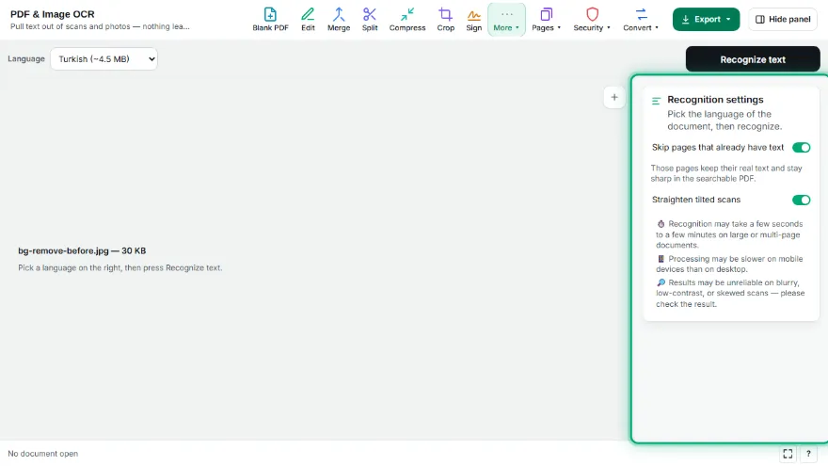Open the Merge tool
The image size is (828, 466).
(339, 20)
